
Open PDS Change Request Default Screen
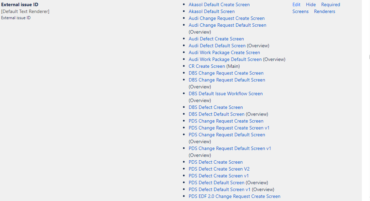pos(227,134)
